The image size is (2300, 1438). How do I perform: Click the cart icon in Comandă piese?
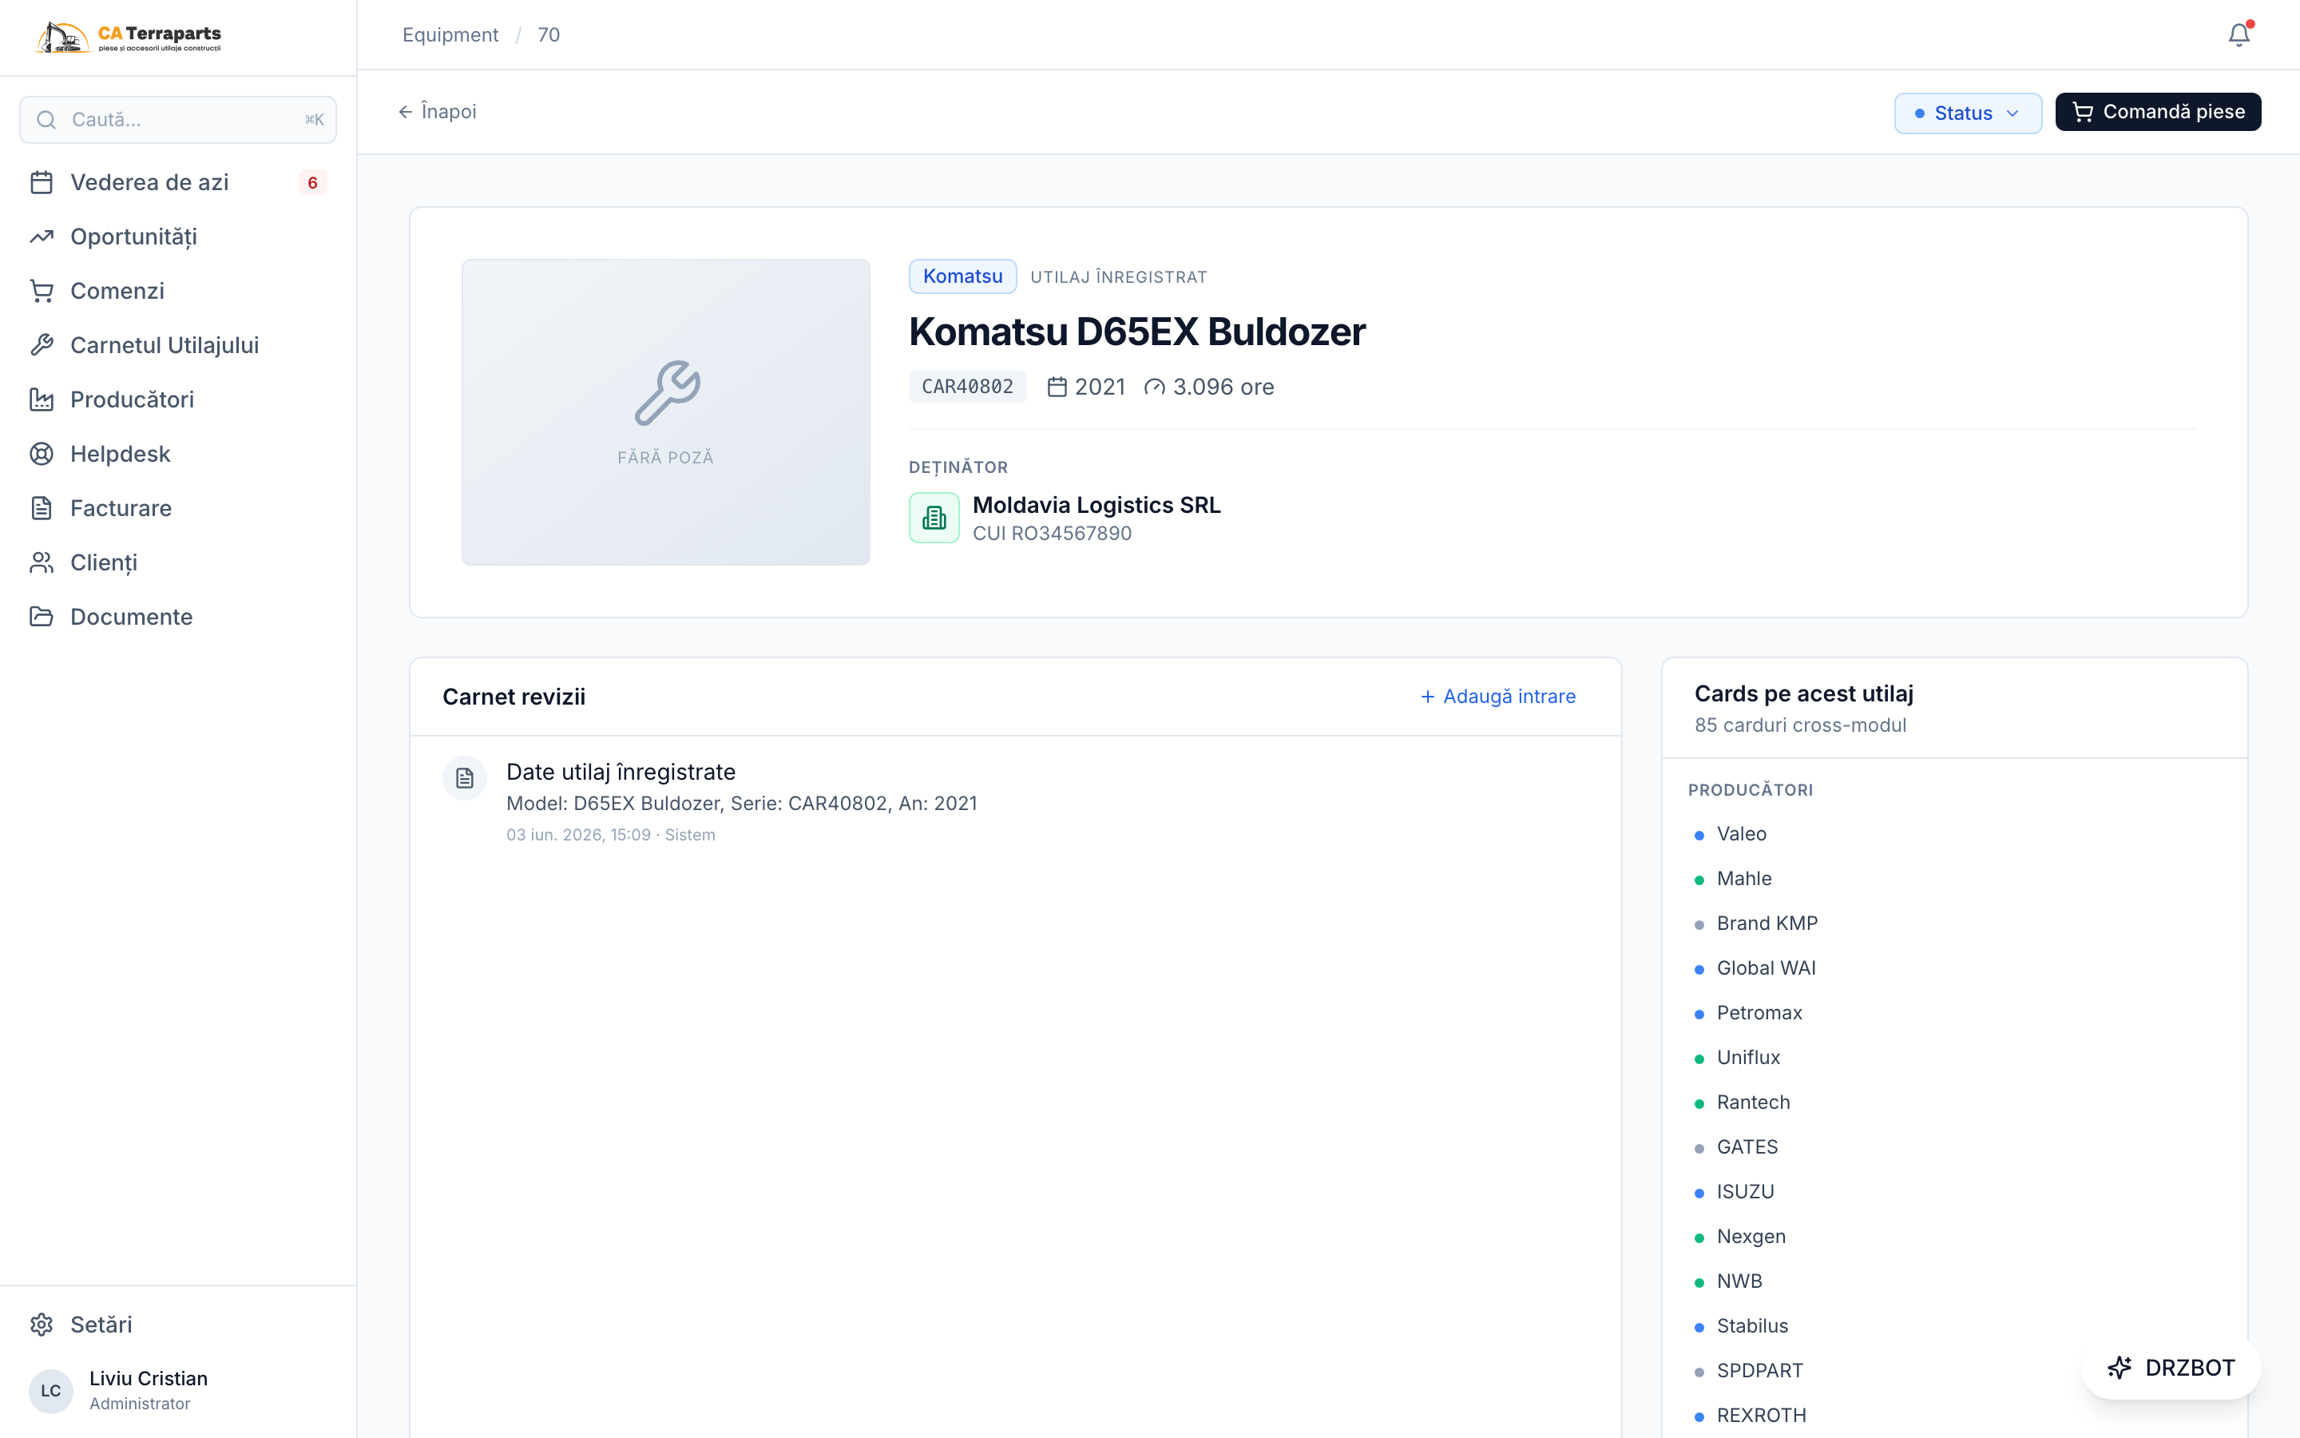tap(2082, 112)
